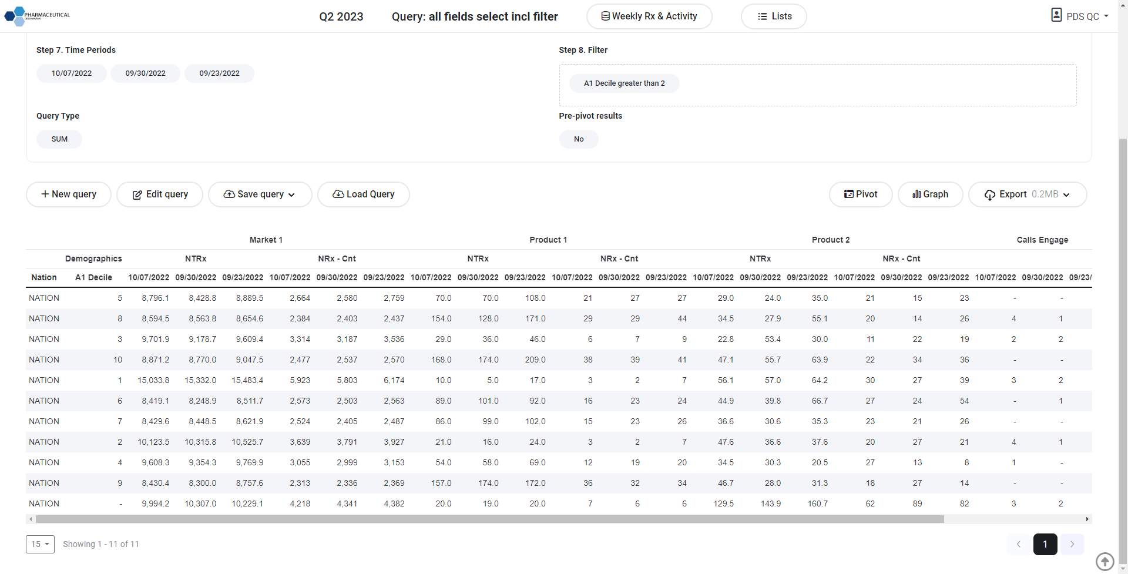Click the Edit query button

(x=160, y=194)
